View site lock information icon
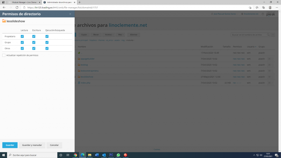Screen dimensions: 281x158 click(24, 8)
